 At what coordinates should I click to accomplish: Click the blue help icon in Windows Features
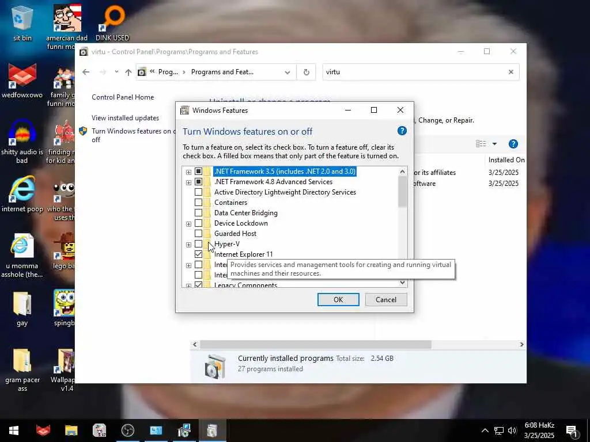click(402, 131)
